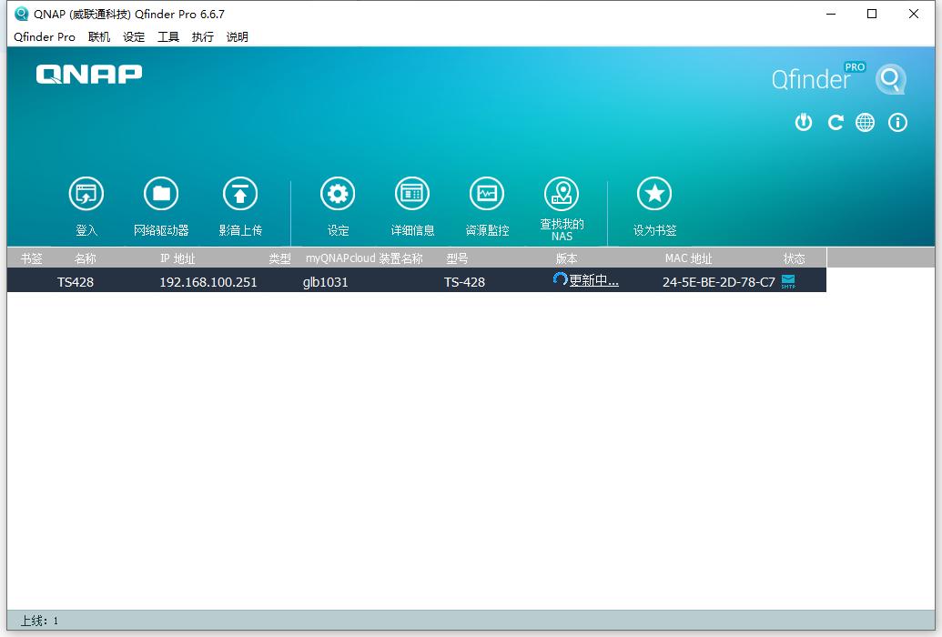
Task: Open the 工具 menu
Action: point(168,37)
